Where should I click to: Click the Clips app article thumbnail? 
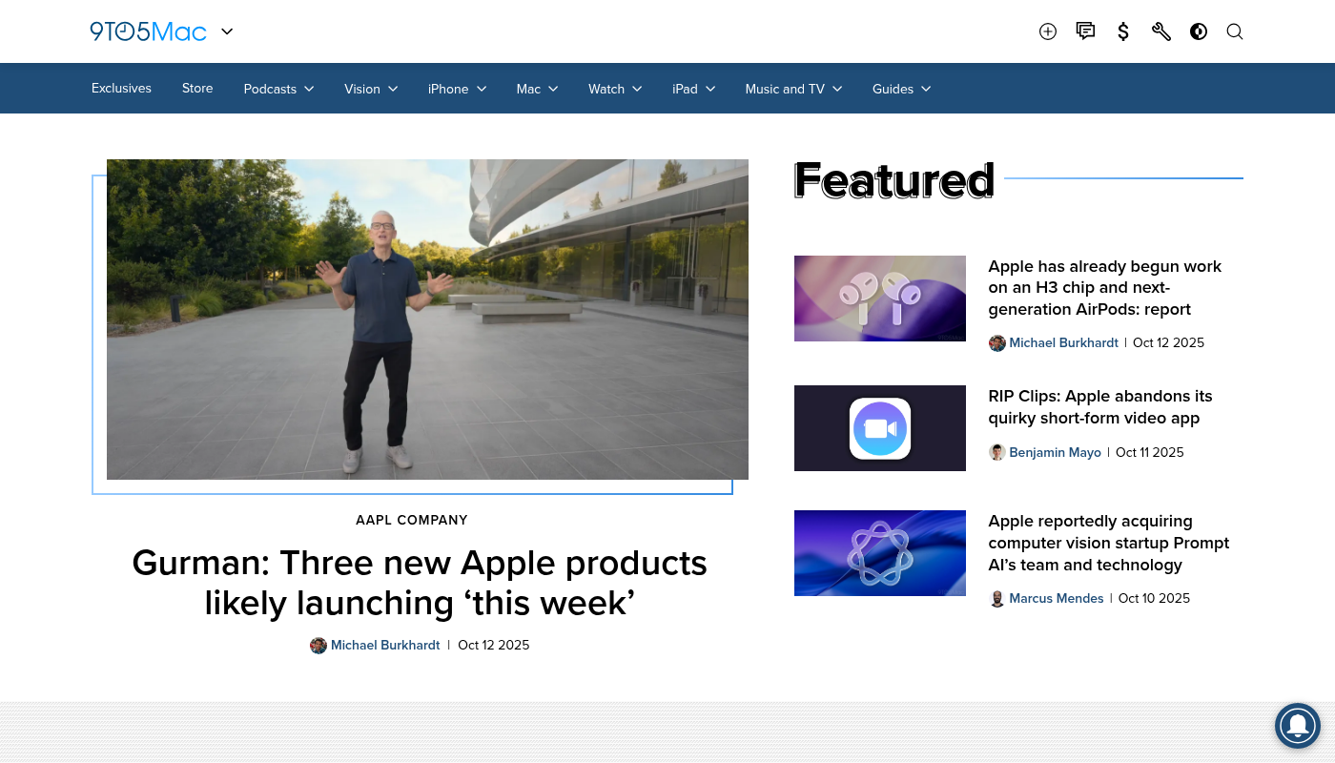click(x=879, y=428)
